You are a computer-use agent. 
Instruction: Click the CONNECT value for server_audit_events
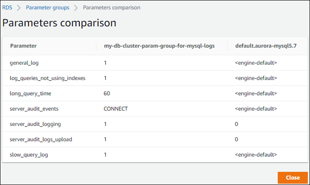click(x=115, y=108)
